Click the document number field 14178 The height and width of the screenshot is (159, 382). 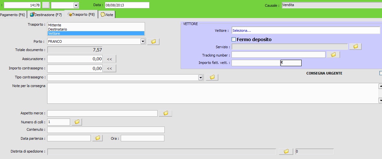click(x=22, y=5)
